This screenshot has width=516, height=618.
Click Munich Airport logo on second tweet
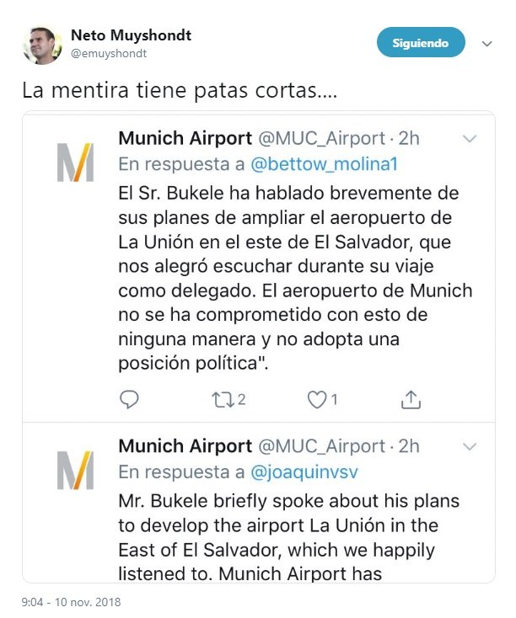(75, 470)
